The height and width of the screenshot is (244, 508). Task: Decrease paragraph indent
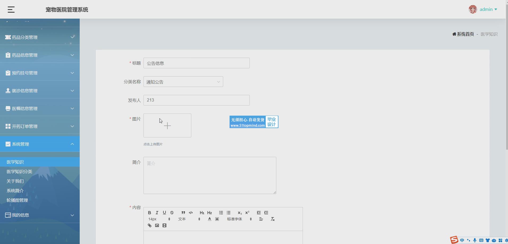(259, 213)
